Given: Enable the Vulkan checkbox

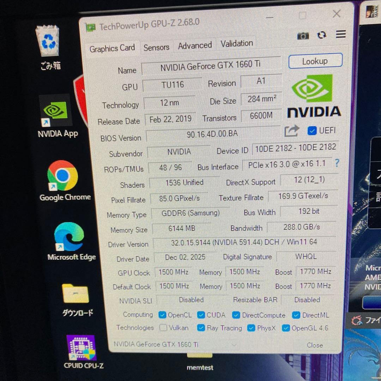Looking at the screenshot, I should [163, 328].
